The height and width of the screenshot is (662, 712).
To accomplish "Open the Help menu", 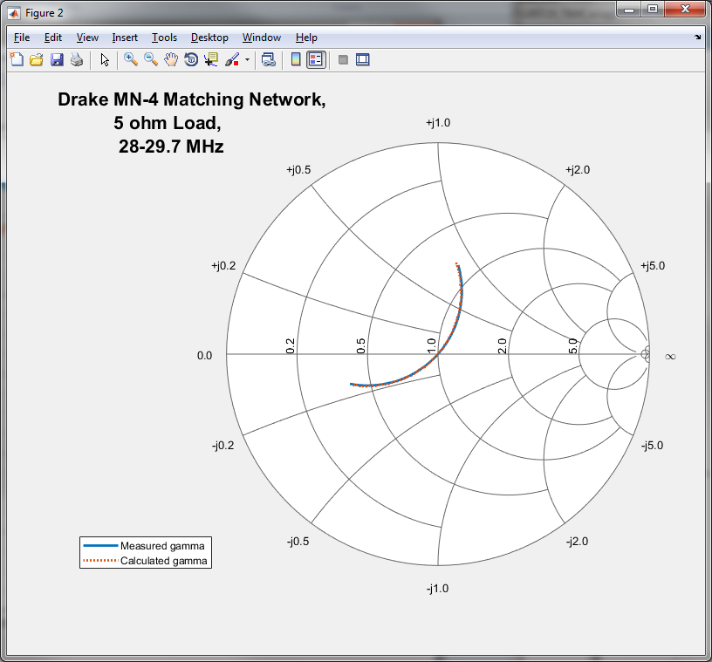I will 306,38.
